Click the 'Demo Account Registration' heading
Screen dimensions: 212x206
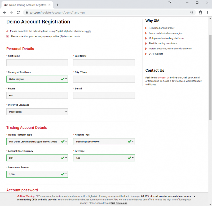point(38,22)
